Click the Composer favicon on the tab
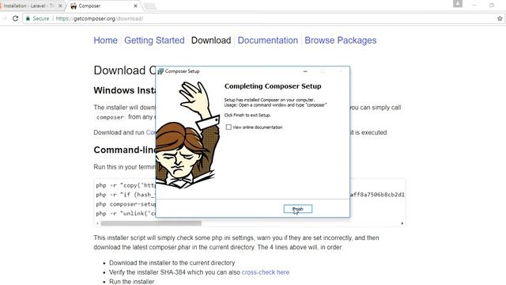 (74, 6)
